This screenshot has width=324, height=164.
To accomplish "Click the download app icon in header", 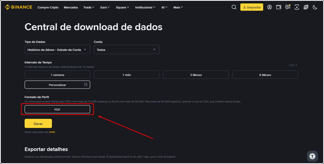I will [297, 7].
